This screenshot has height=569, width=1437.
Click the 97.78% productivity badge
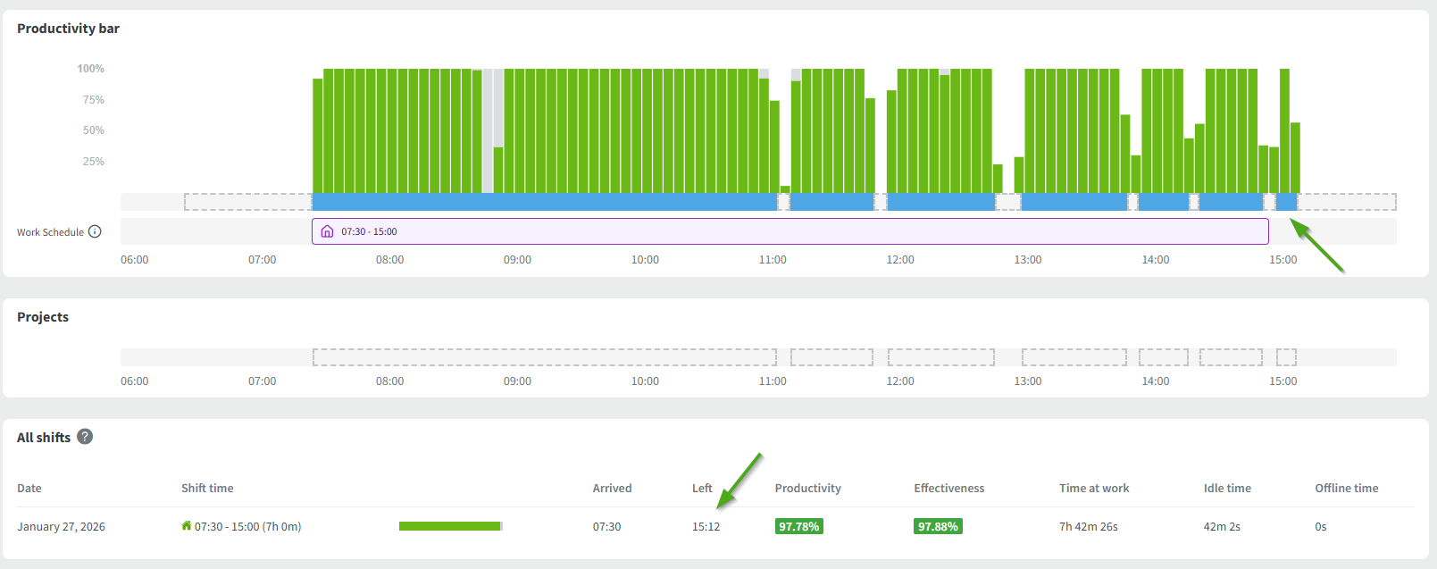798,526
